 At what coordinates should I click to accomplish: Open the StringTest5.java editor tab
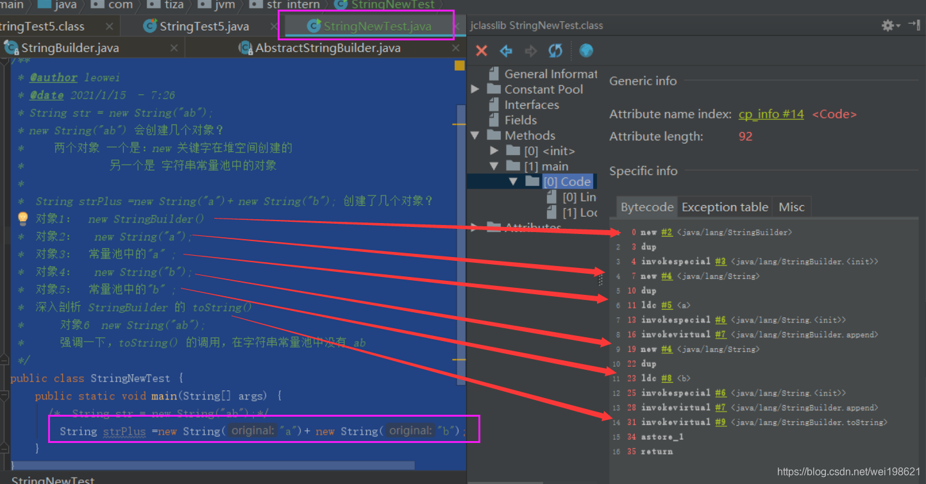[204, 26]
